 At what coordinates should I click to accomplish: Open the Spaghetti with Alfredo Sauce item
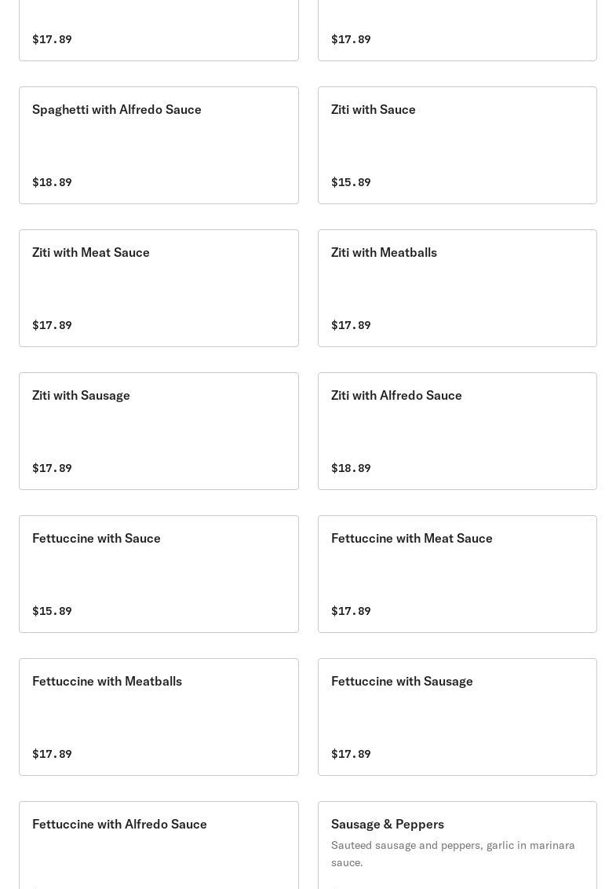(x=159, y=145)
